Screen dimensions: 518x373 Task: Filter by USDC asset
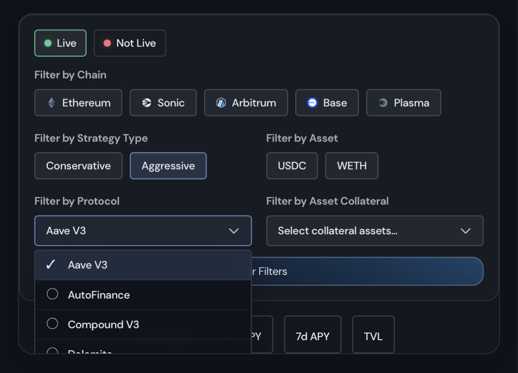click(x=292, y=166)
